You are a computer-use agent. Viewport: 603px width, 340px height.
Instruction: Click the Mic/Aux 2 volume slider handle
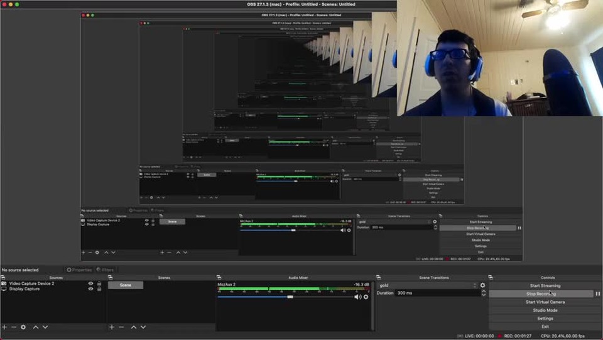coord(290,297)
